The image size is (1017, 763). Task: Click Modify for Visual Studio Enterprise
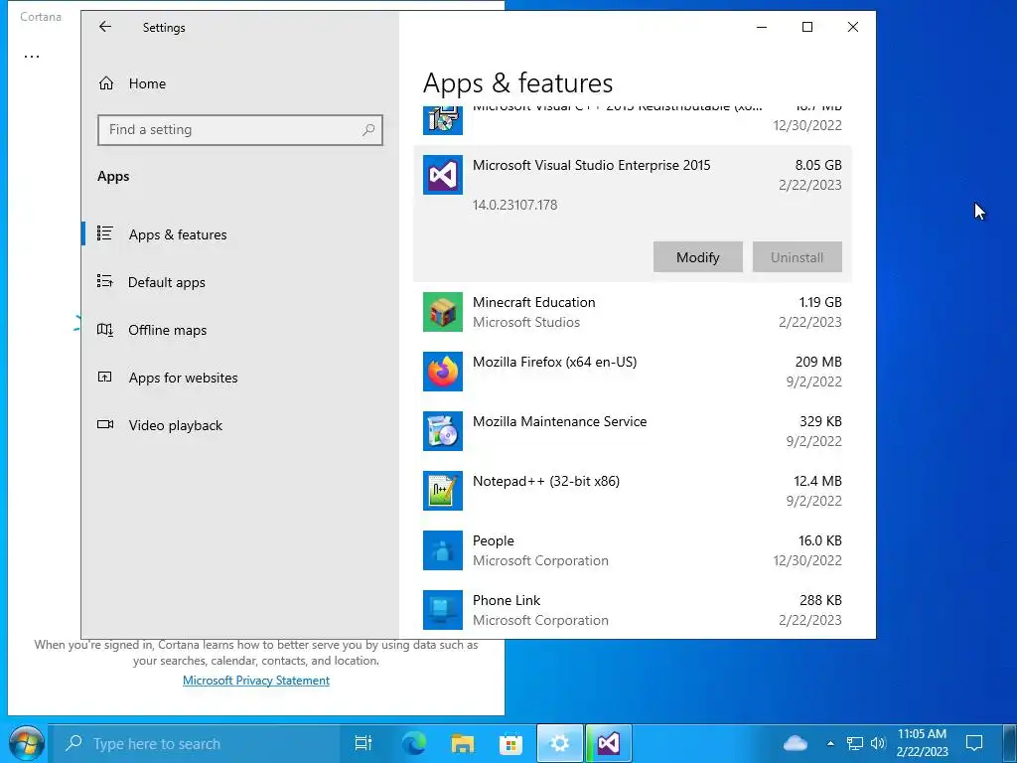click(698, 257)
